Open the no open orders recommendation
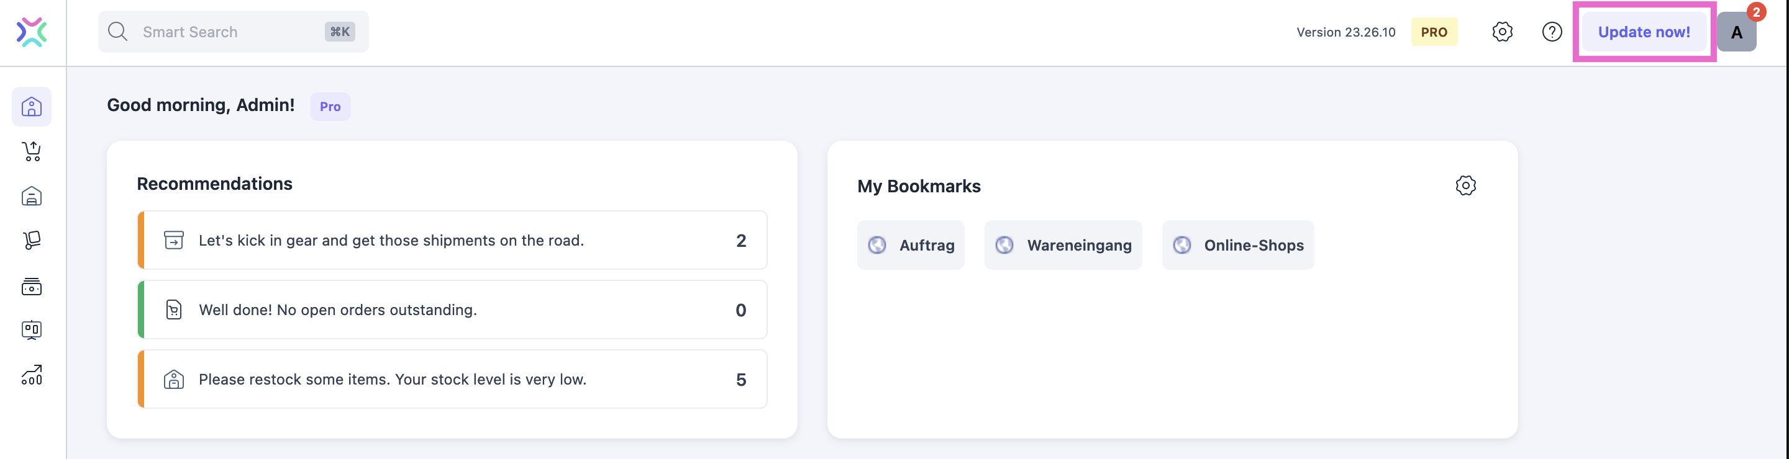Viewport: 1789px width, 459px height. (453, 310)
